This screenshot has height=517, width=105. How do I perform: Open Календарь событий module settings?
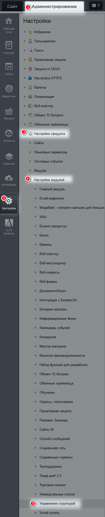pyautogui.click(x=55, y=328)
